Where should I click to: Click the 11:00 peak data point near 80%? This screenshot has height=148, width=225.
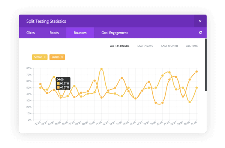pos(102,69)
